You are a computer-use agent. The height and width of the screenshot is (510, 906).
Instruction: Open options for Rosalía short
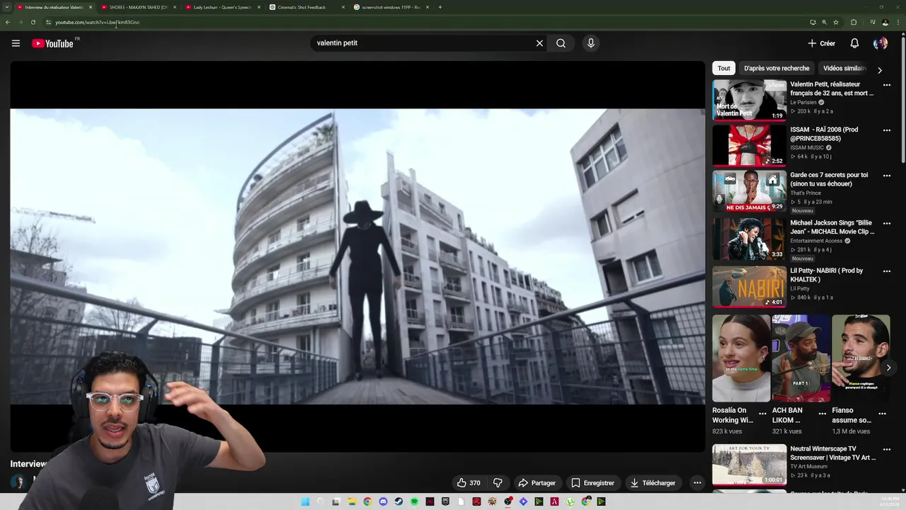coord(762,414)
